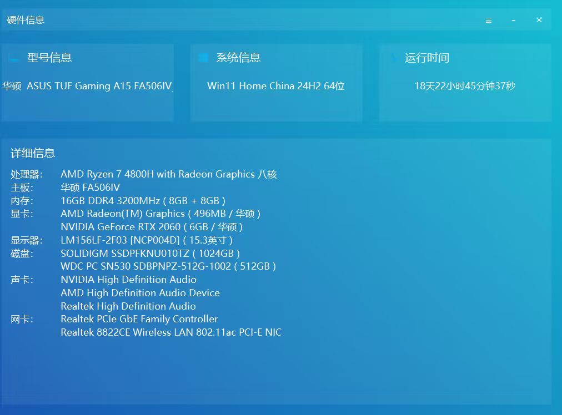
Task: Select the 型号信息 heading
Action: pos(49,58)
